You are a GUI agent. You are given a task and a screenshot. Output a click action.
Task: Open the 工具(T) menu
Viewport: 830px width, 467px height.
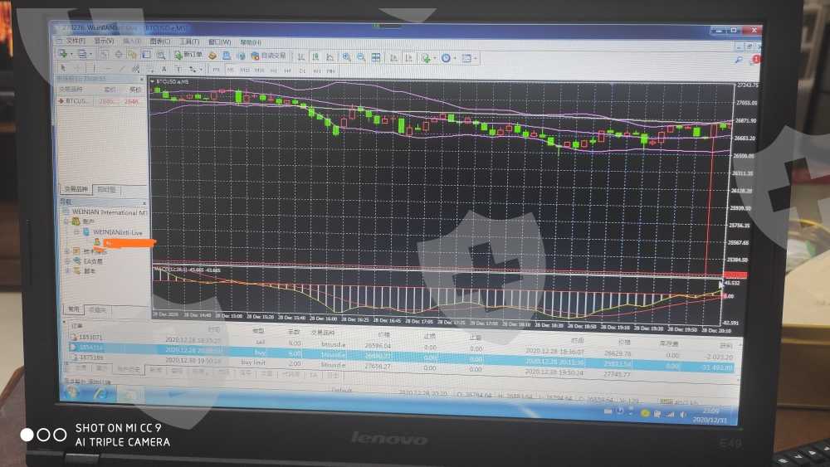189,41
